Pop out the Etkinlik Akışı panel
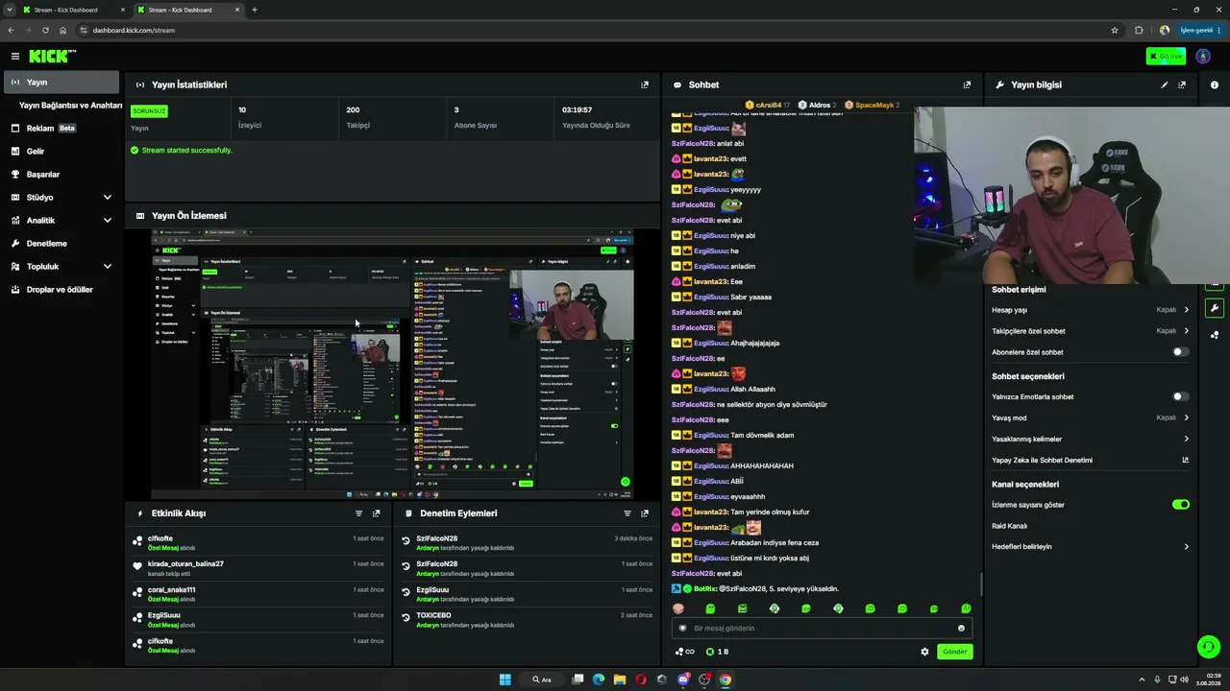The height and width of the screenshot is (691, 1230). click(376, 513)
